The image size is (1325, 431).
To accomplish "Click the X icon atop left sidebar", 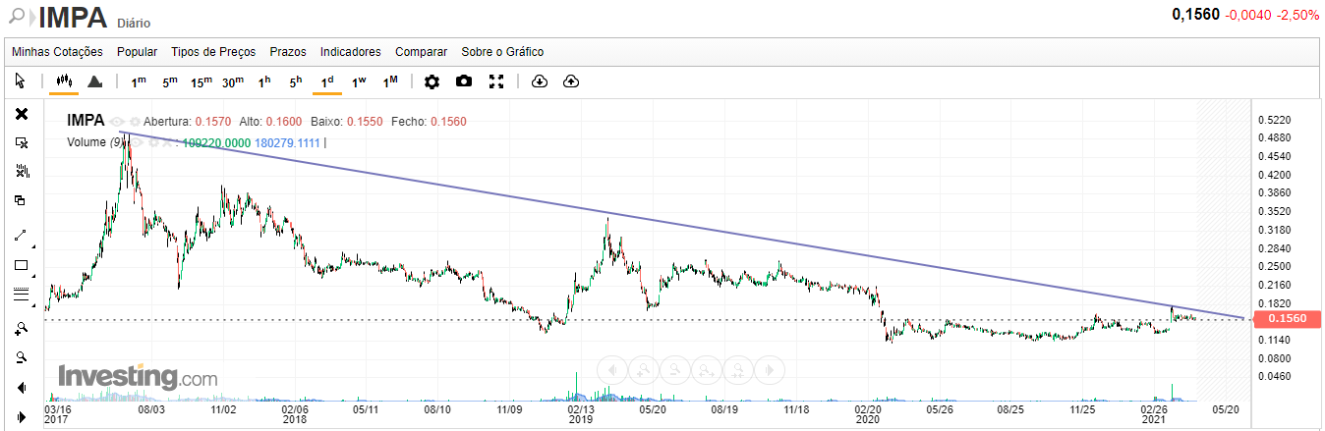I will 22,114.
